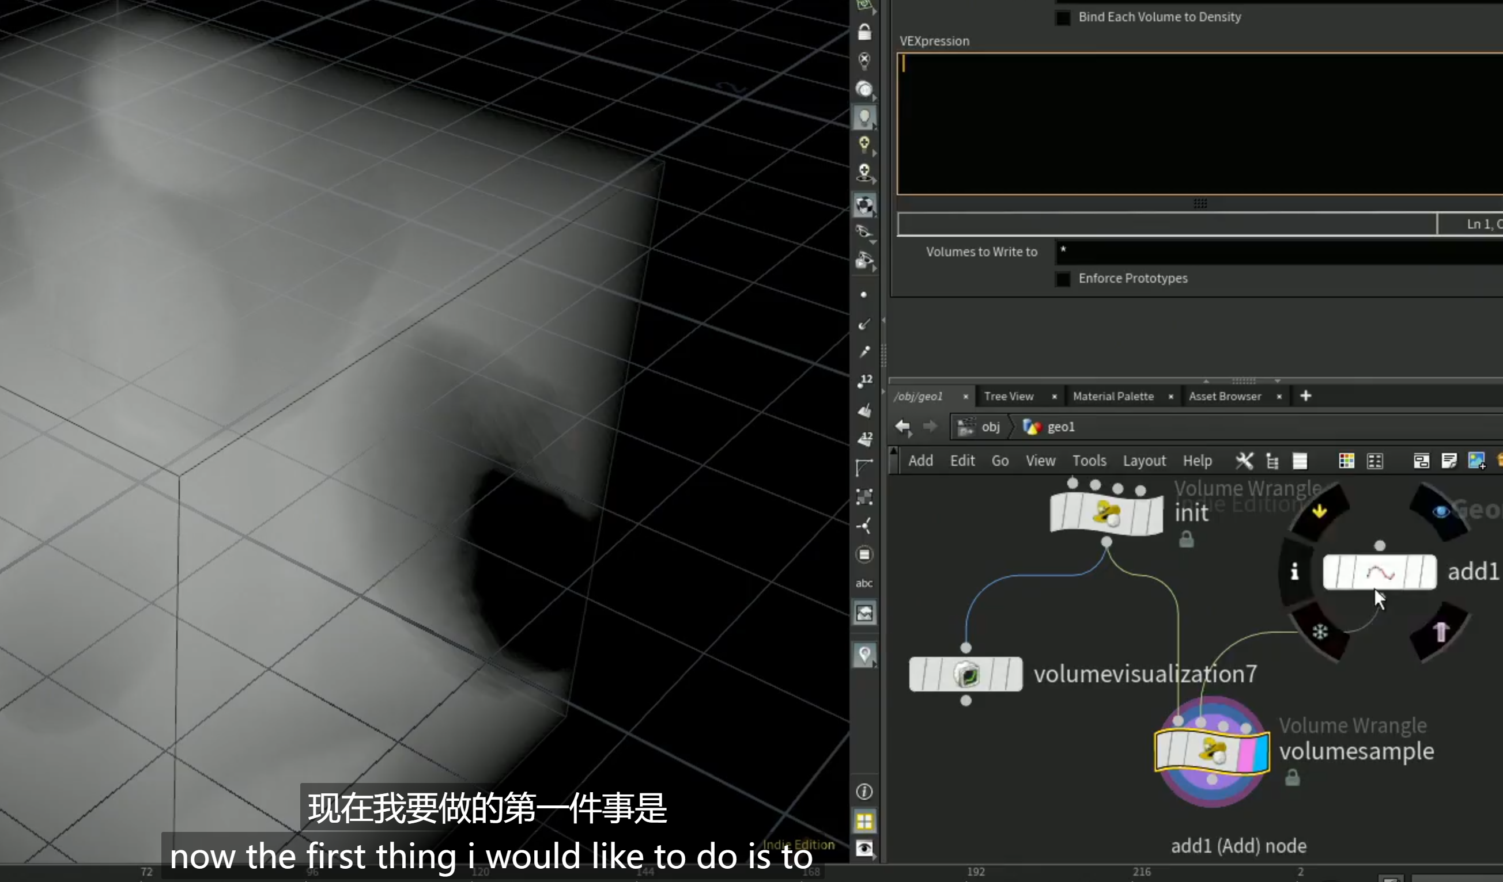This screenshot has height=882, width=1503.
Task: Toggle display point trails icon
Action: pyautogui.click(x=864, y=352)
